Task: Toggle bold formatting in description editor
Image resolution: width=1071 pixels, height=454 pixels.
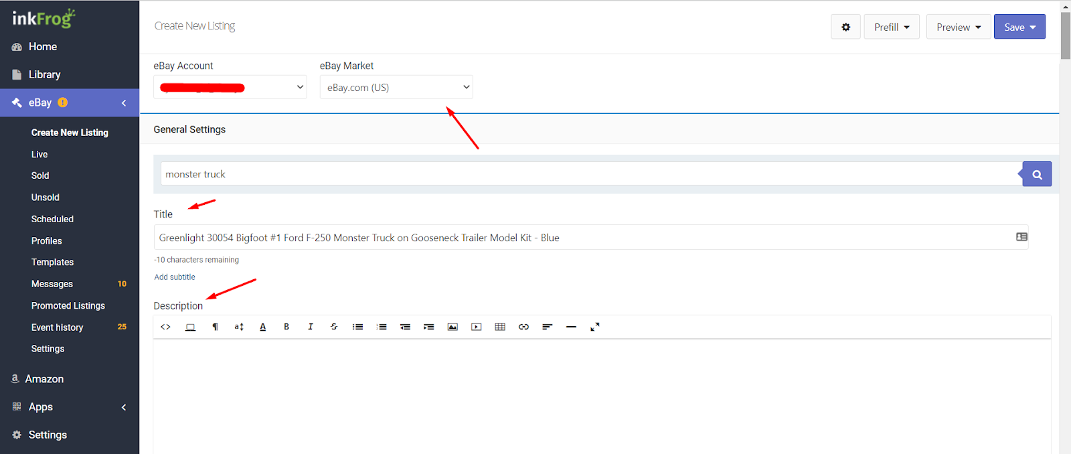Action: click(286, 327)
